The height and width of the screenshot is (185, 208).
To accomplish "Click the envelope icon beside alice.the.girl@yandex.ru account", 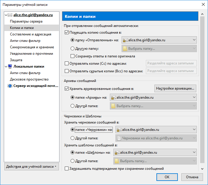I will pos(10,15).
